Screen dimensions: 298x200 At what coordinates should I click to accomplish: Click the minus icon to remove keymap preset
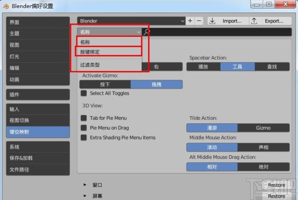pyautogui.click(x=199, y=21)
